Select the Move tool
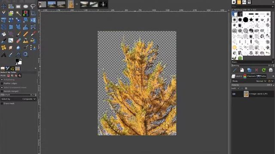The height and width of the screenshot is (154, 275). (3, 6)
